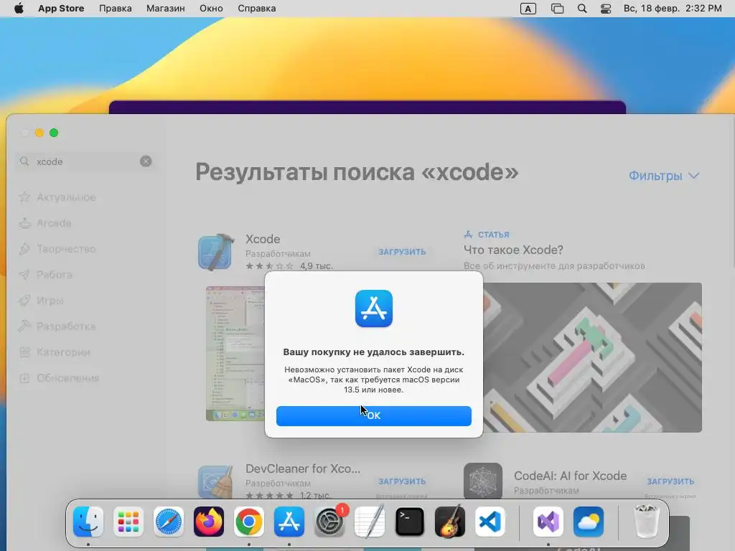735x551 pixels.
Task: Click the magnifier icon in the search field
Action: [x=24, y=161]
